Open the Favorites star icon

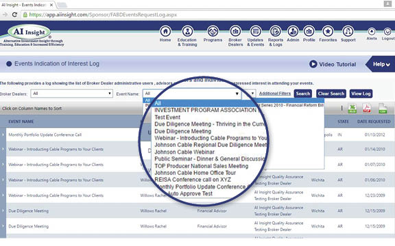pyautogui.click(x=328, y=31)
